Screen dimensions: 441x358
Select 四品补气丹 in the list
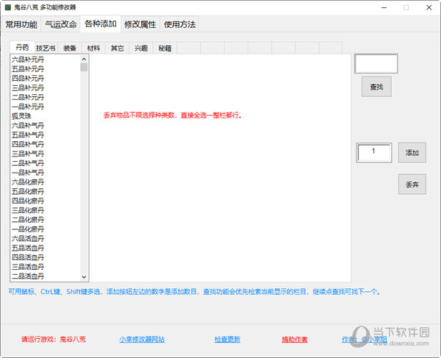28,144
